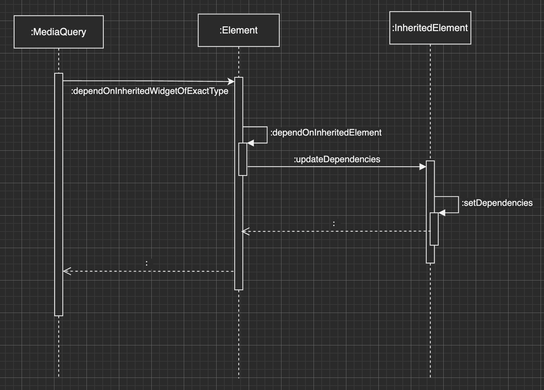Select the :Element lifeline header box
The height and width of the screenshot is (390, 544).
point(239,30)
